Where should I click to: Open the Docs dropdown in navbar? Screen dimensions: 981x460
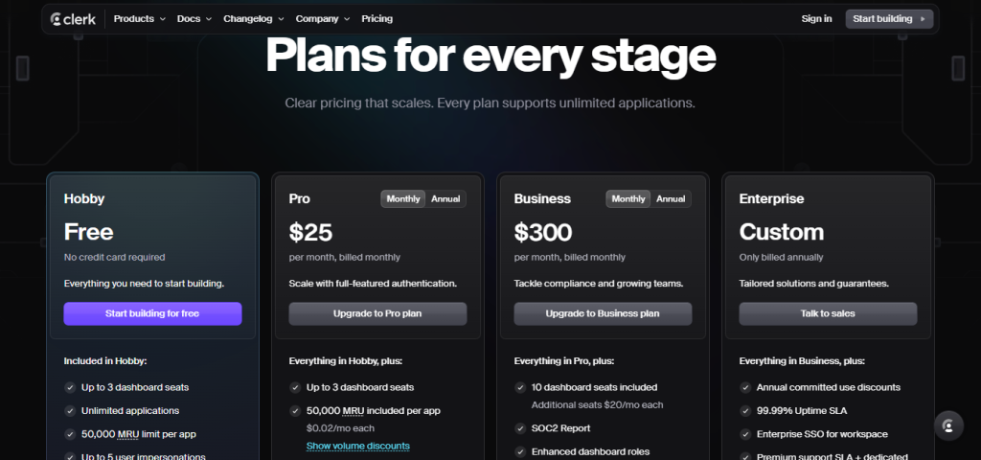pos(194,18)
